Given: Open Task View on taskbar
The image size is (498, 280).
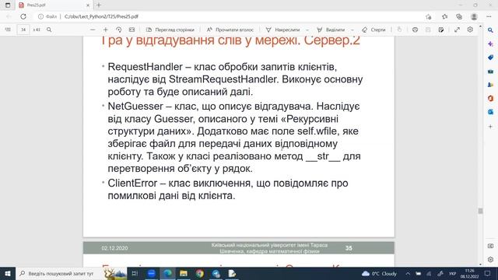Looking at the screenshot, I should [135, 273].
